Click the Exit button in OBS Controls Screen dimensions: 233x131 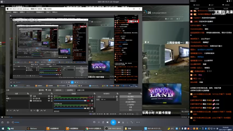130,110
